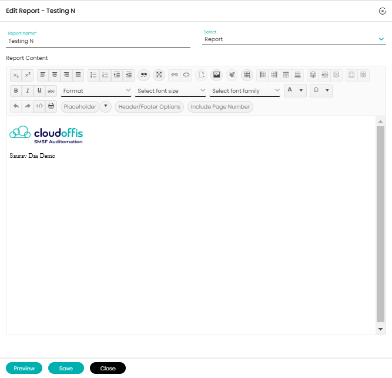Insert table column to the right

tap(274, 75)
